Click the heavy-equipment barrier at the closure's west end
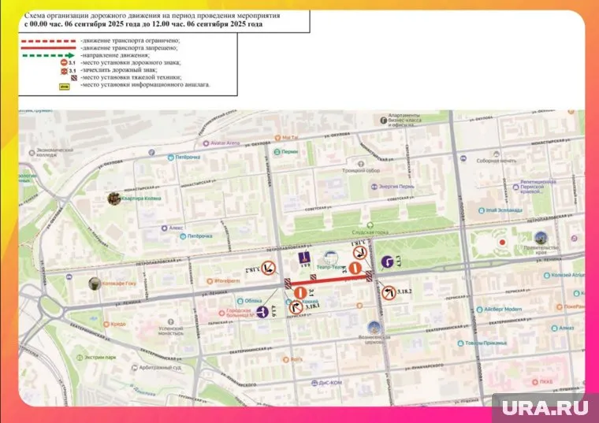 pyautogui.click(x=288, y=282)
